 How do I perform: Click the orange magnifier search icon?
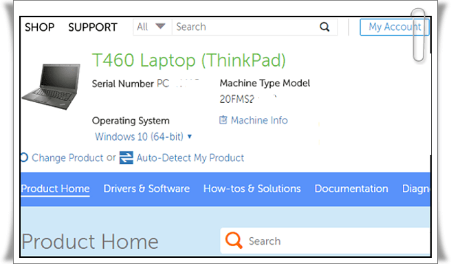tap(234, 240)
